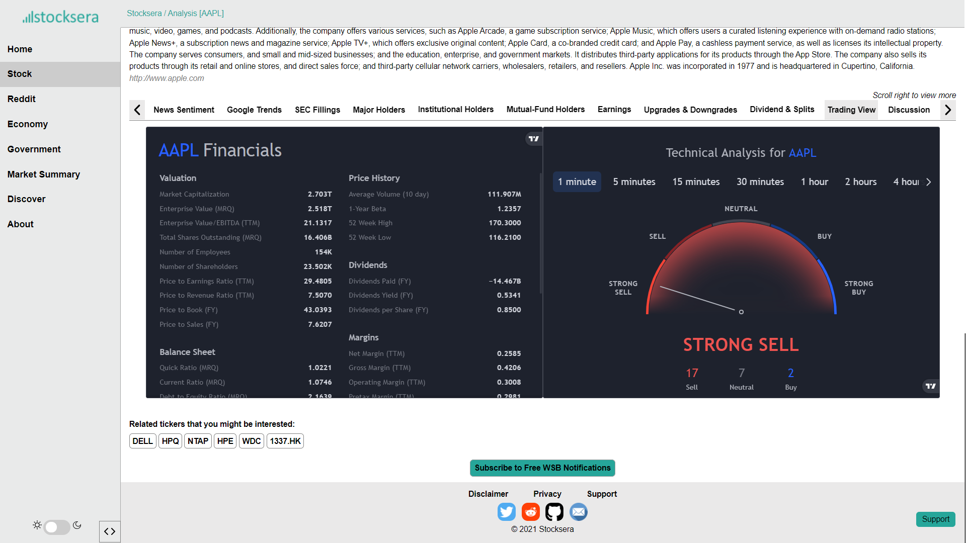Open the GitHub icon link in footer
The width and height of the screenshot is (966, 543).
554,512
